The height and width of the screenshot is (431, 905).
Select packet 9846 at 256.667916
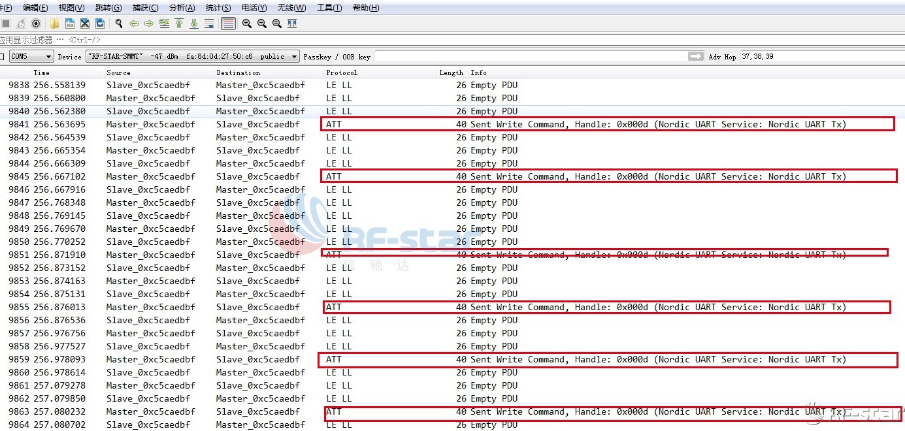tap(452, 189)
